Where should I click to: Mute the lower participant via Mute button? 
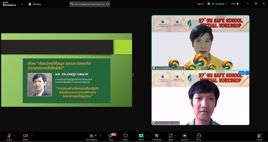pyautogui.click(x=242, y=73)
